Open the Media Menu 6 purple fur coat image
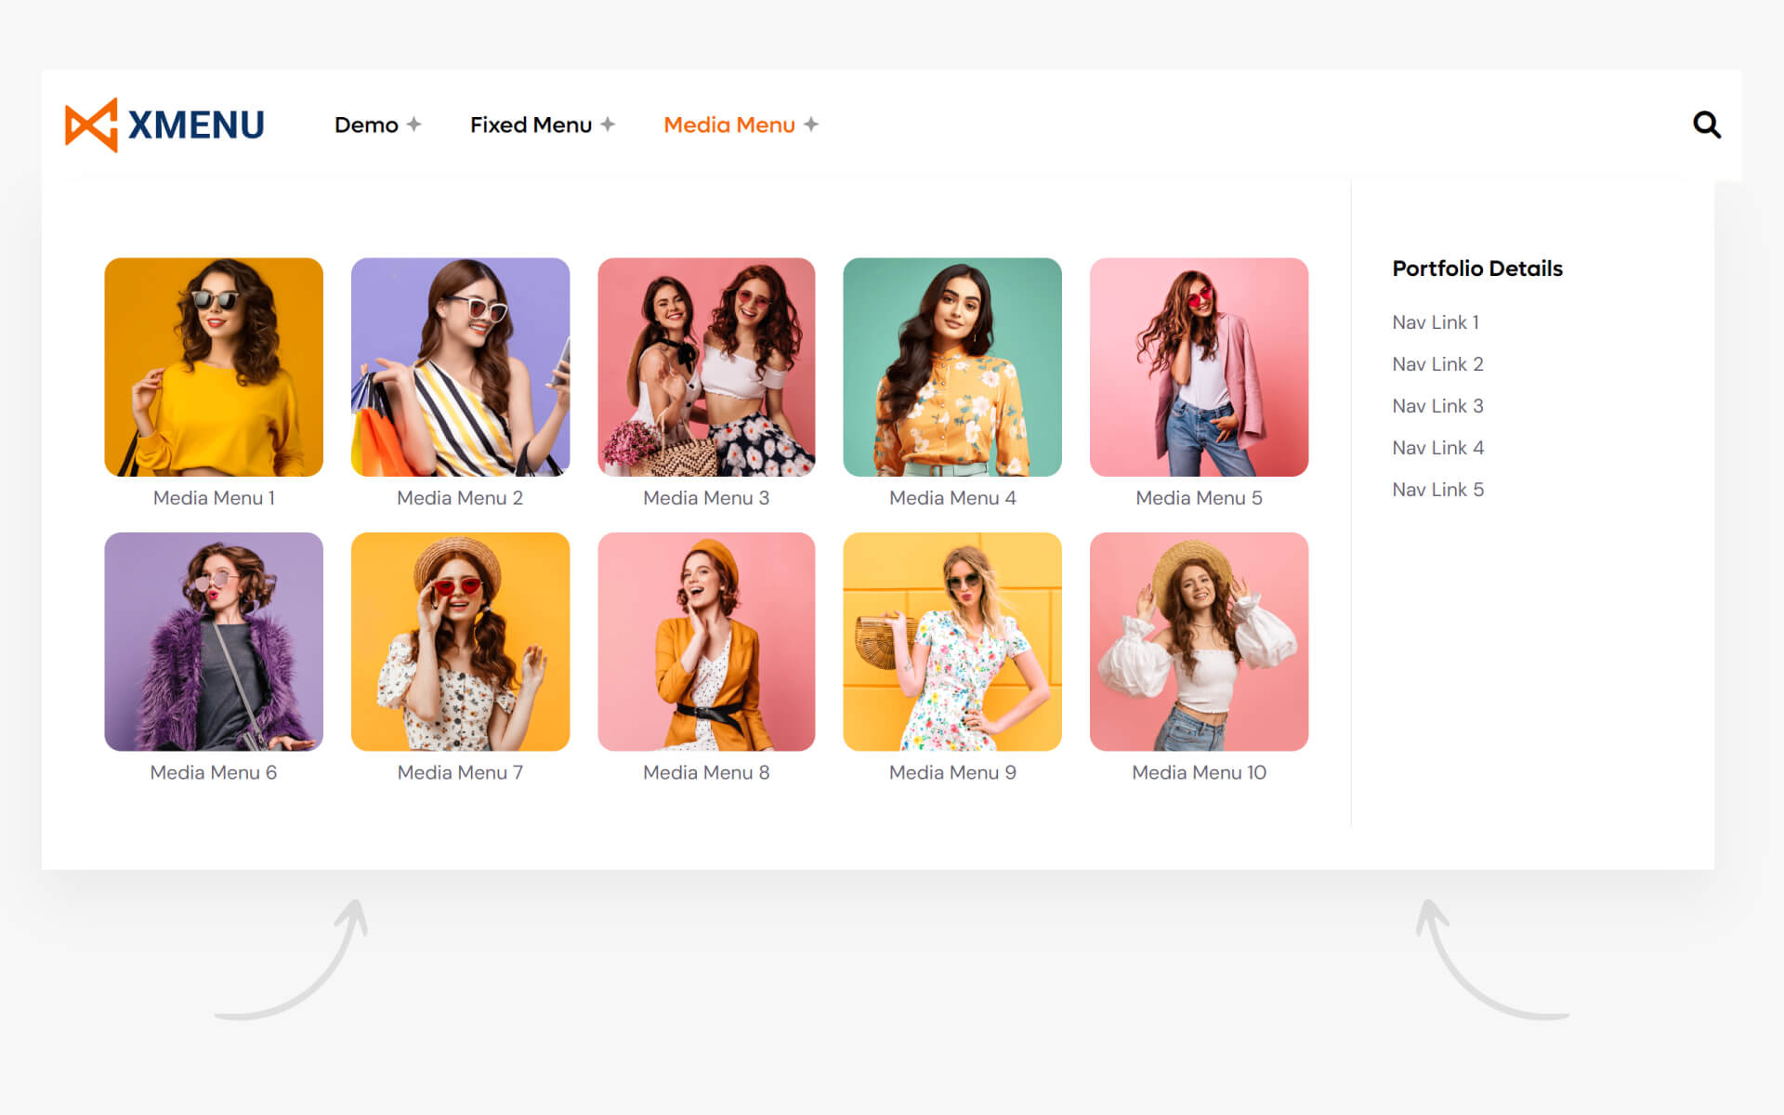The height and width of the screenshot is (1115, 1784). [214, 641]
